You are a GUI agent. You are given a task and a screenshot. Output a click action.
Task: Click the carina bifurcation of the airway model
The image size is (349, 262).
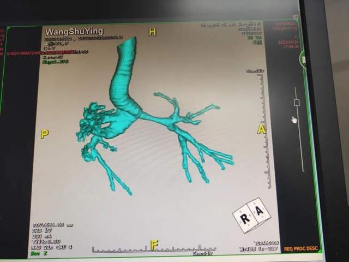pyautogui.click(x=137, y=114)
